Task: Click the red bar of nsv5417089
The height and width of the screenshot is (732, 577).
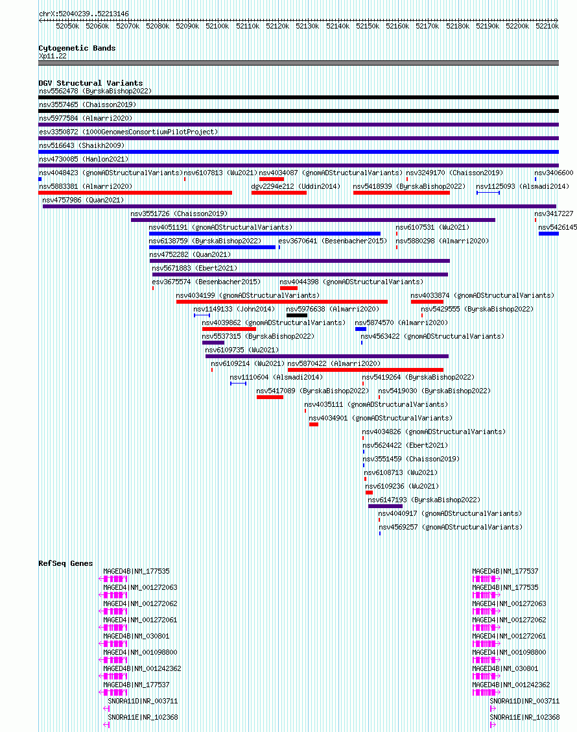Action: 270,397
